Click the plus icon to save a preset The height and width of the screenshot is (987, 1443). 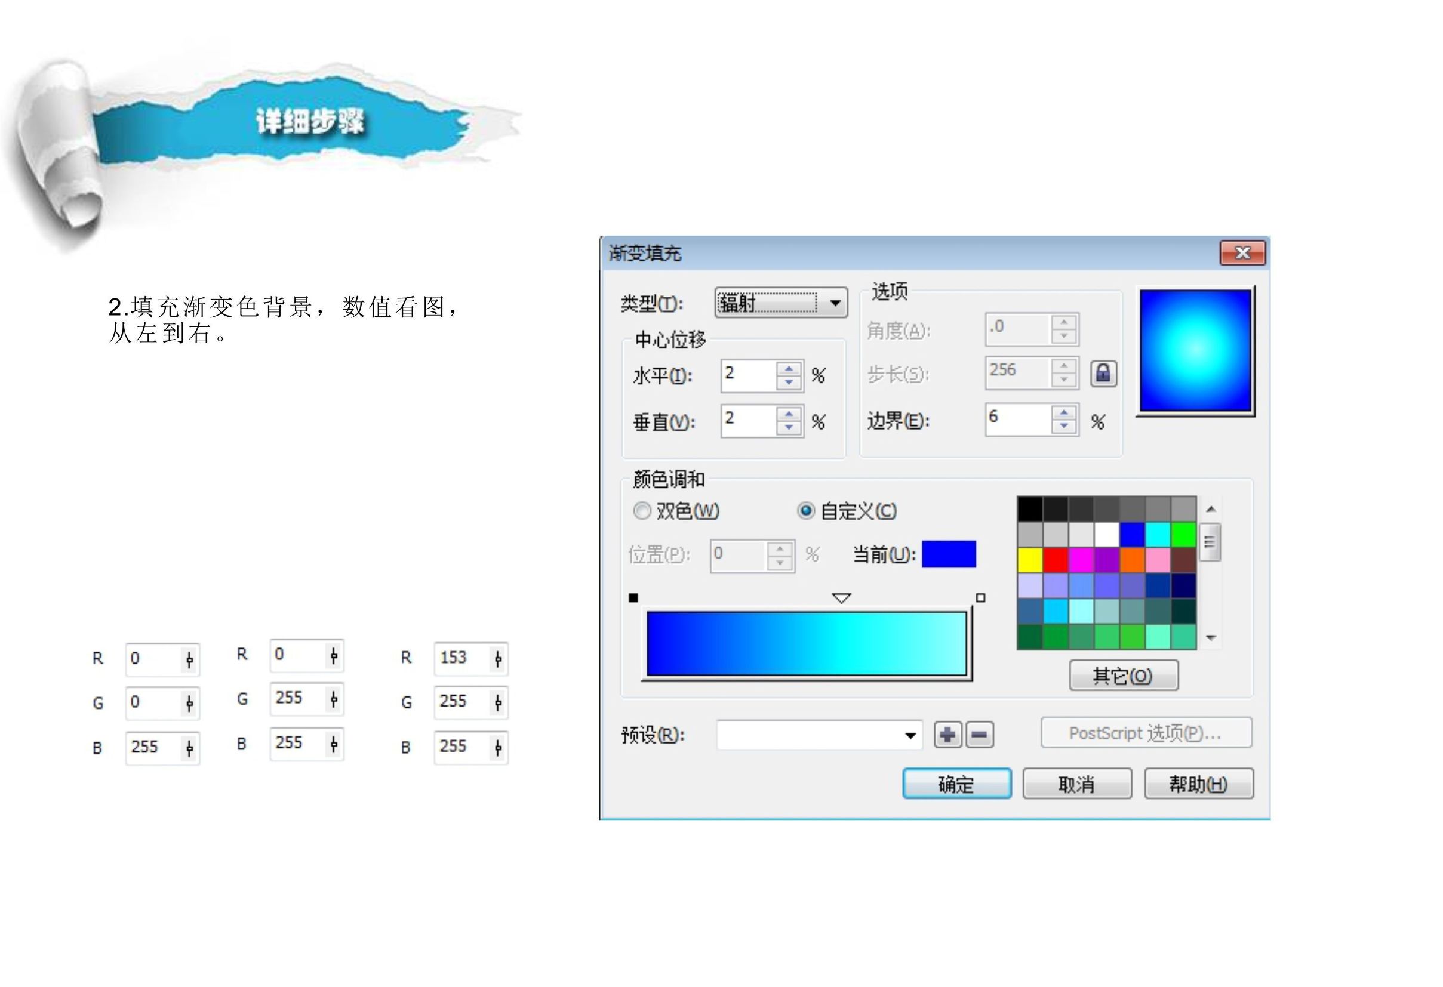click(x=948, y=735)
